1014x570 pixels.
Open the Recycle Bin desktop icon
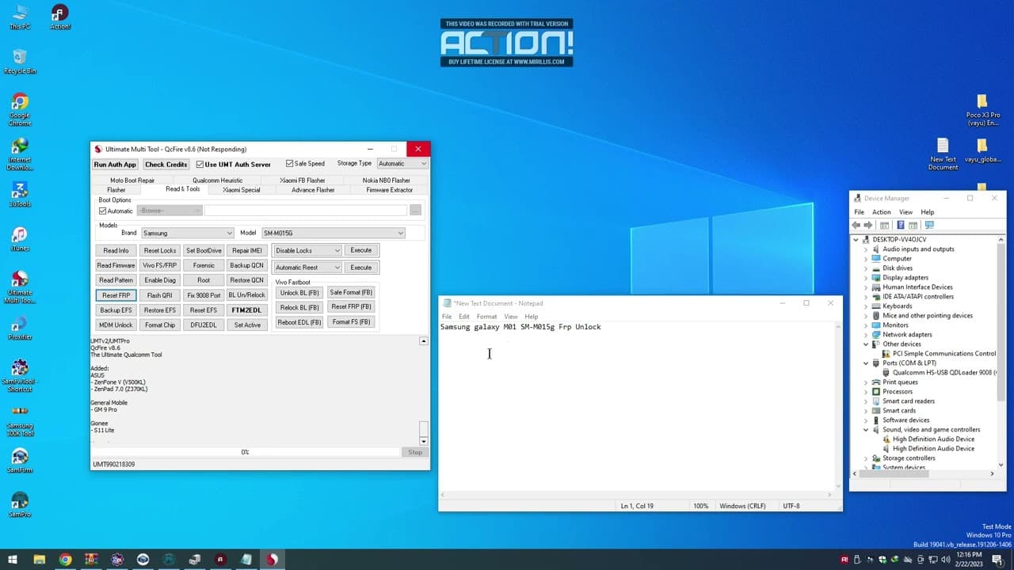20,61
